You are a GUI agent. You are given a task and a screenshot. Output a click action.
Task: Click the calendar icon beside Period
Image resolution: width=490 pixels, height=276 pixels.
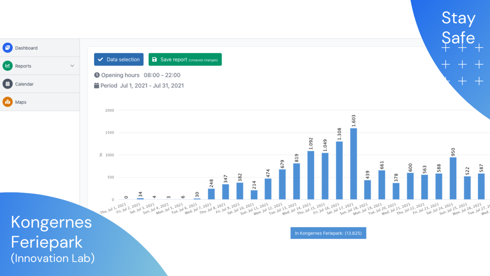(x=97, y=86)
